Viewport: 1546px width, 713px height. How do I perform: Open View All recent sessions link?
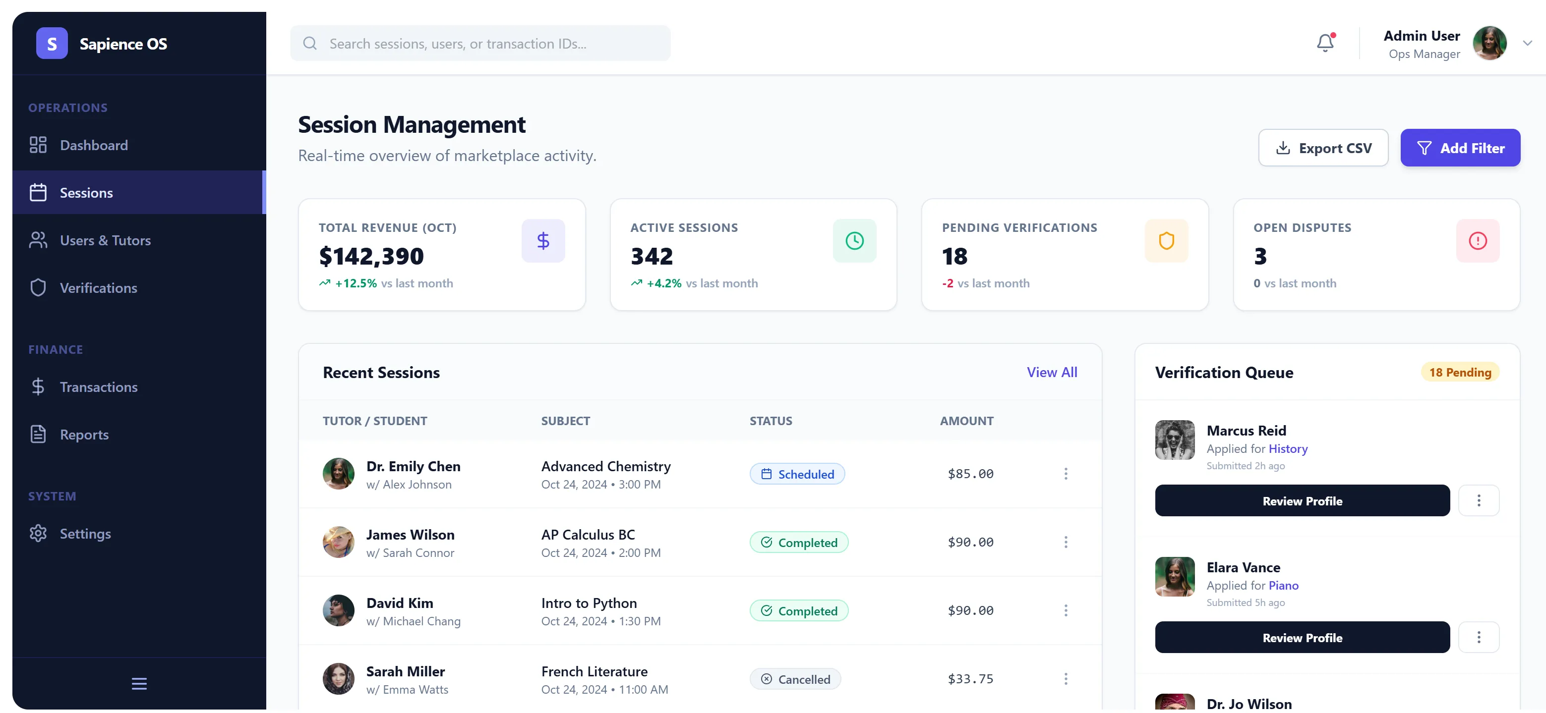pyautogui.click(x=1052, y=372)
